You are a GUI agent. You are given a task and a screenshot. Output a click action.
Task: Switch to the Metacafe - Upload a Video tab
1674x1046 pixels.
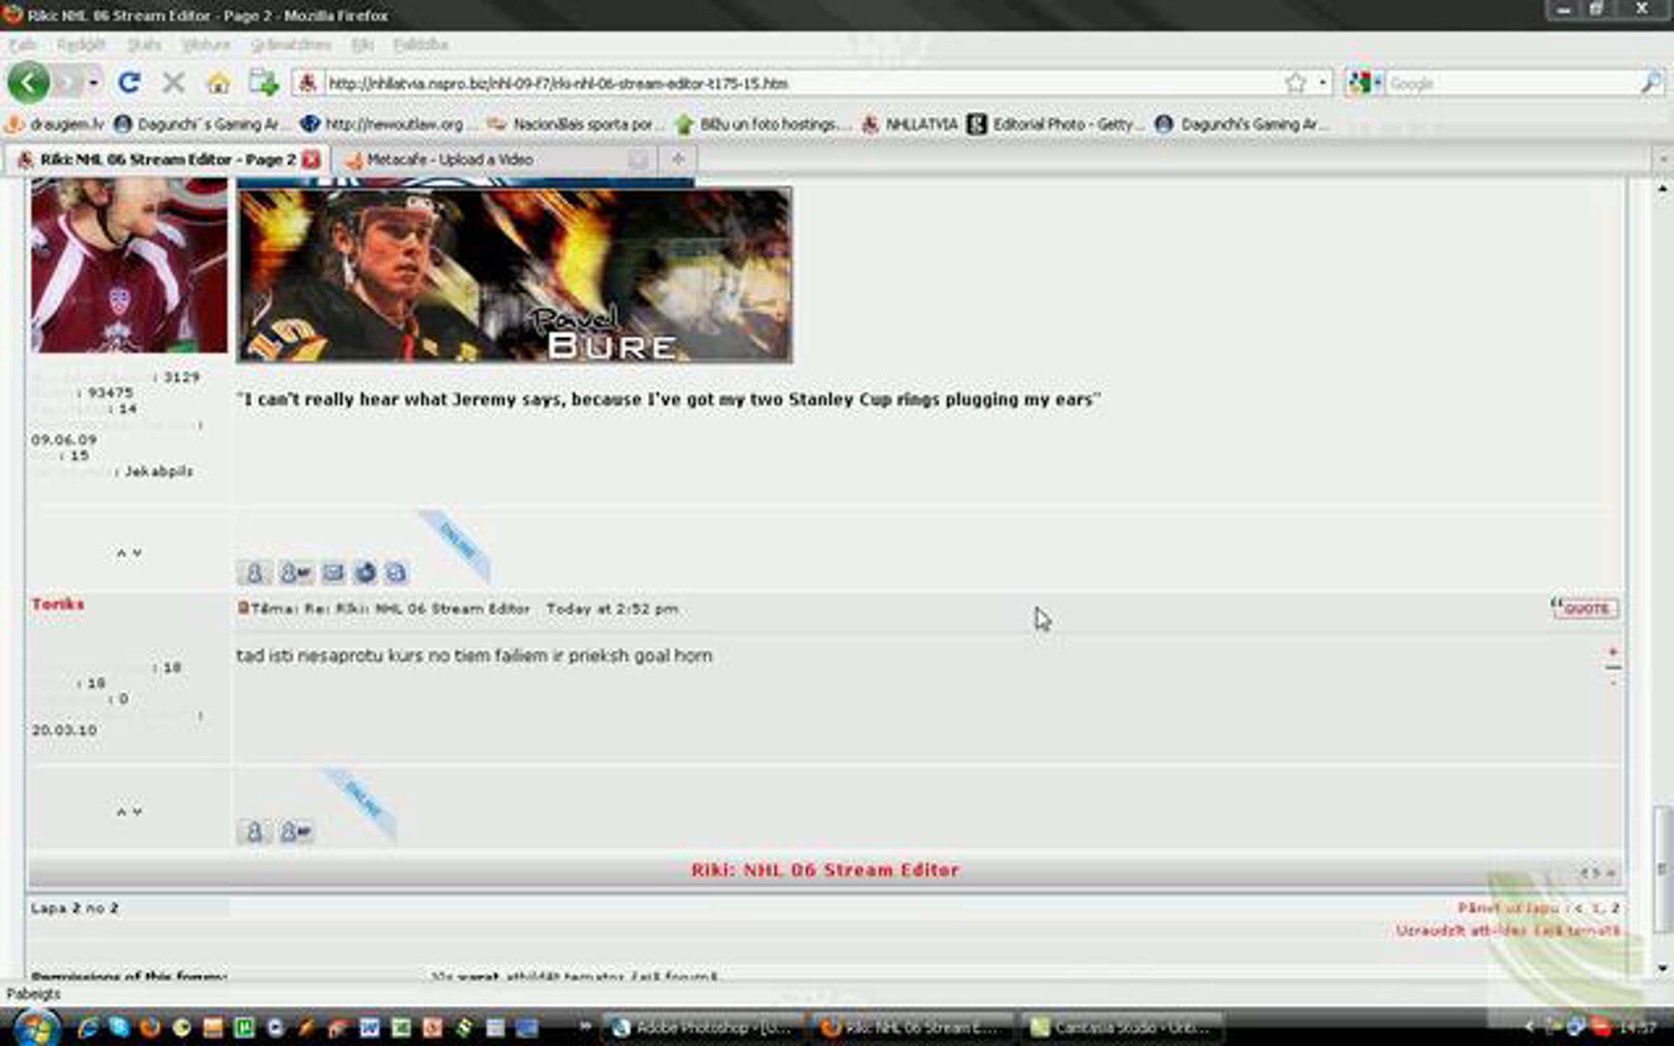(450, 160)
